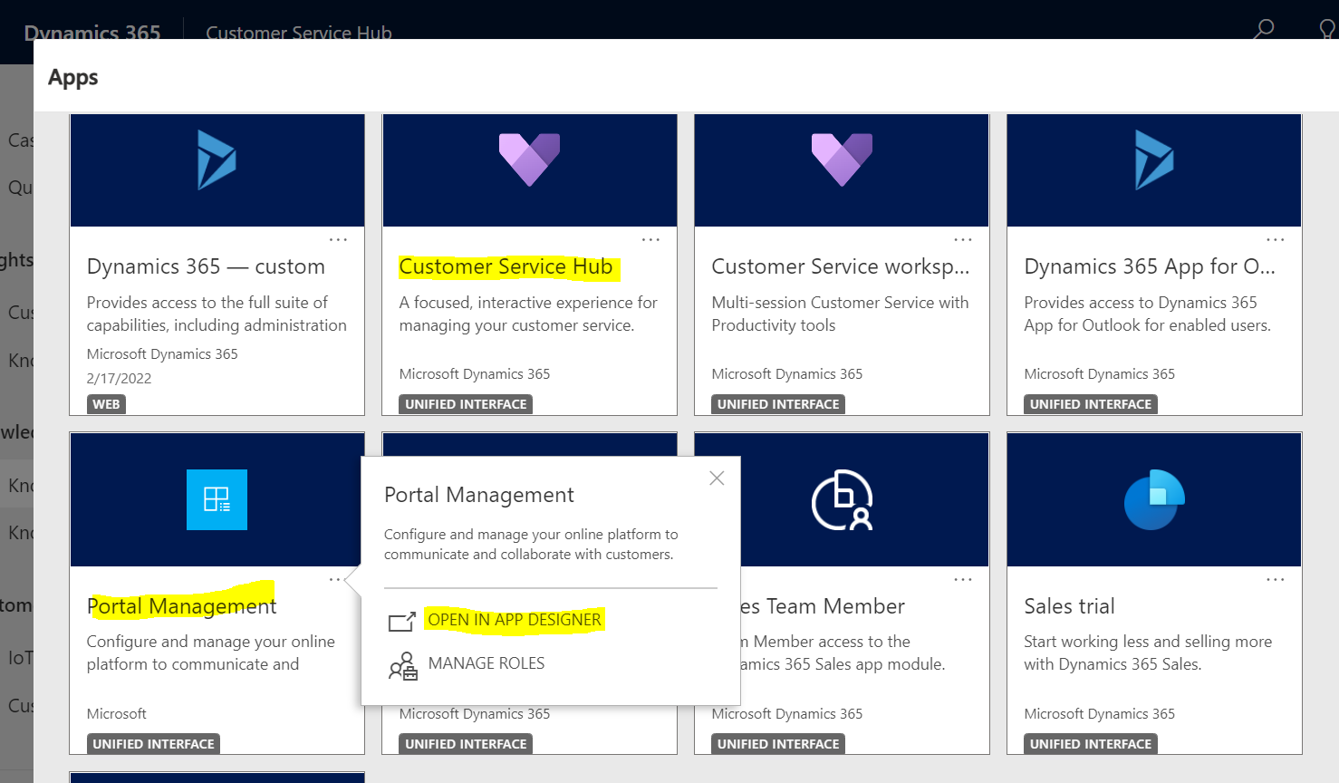
Task: Open the Customer Service workspace title
Action: tap(841, 266)
